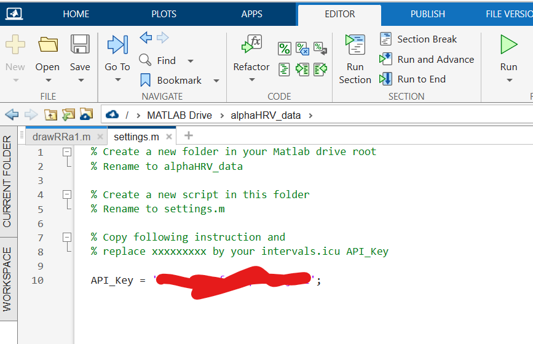Image resolution: width=533 pixels, height=344 pixels.
Task: Navigate back with the ribbon's blue left arrow
Action: pos(146,38)
